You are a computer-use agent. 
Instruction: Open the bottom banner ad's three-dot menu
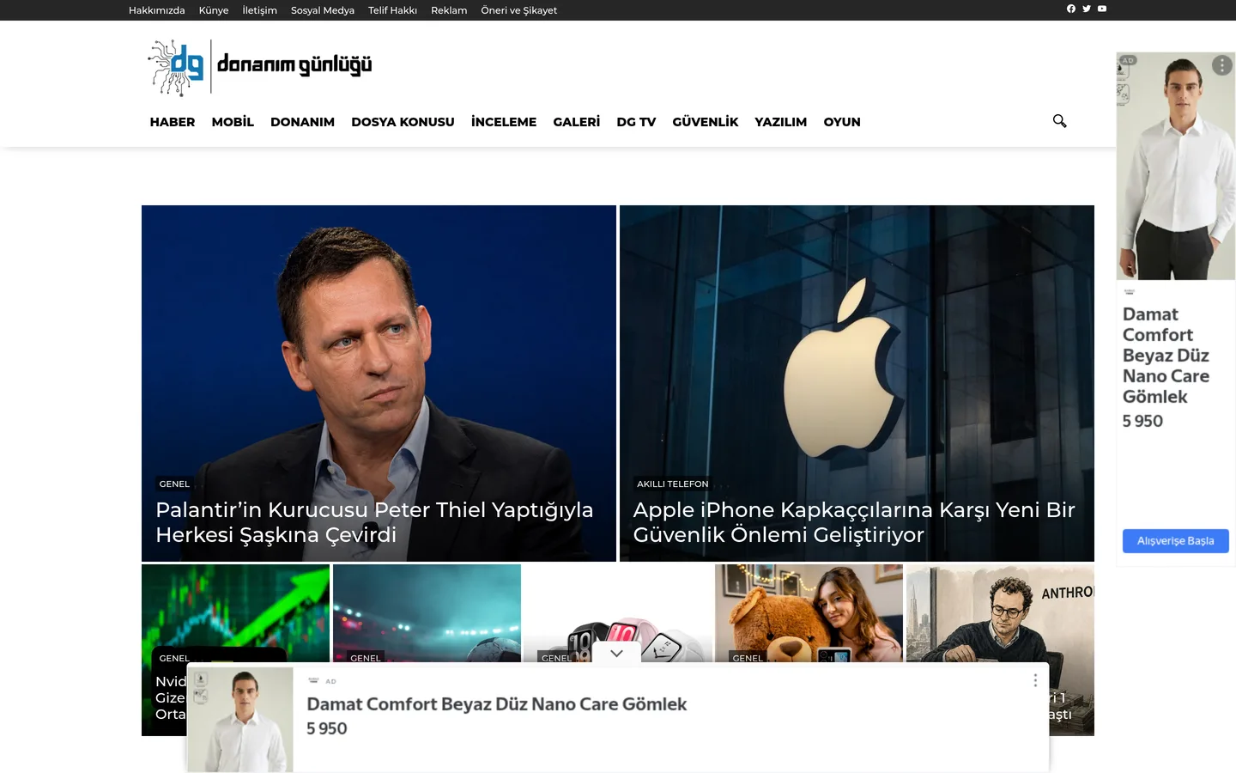coord(1035,680)
